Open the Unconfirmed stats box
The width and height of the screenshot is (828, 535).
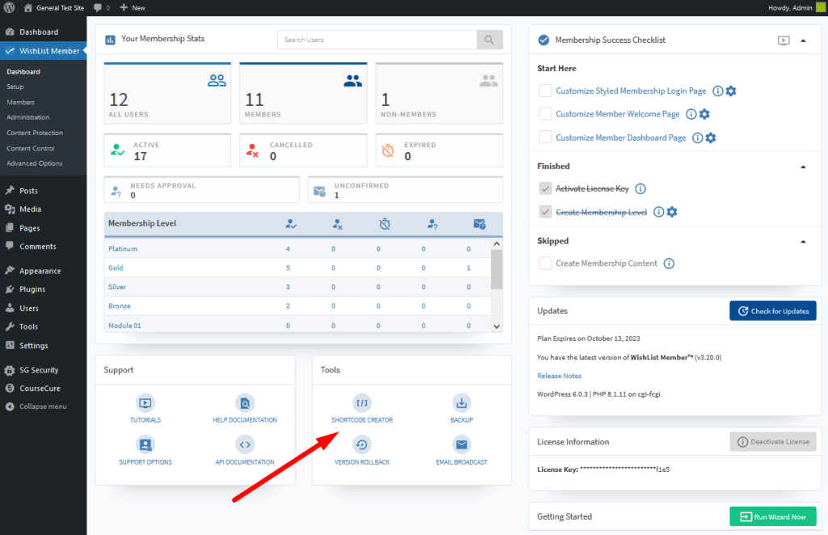[406, 189]
